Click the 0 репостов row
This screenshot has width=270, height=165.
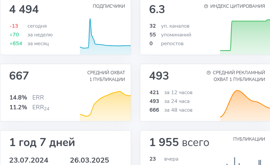point(167,44)
